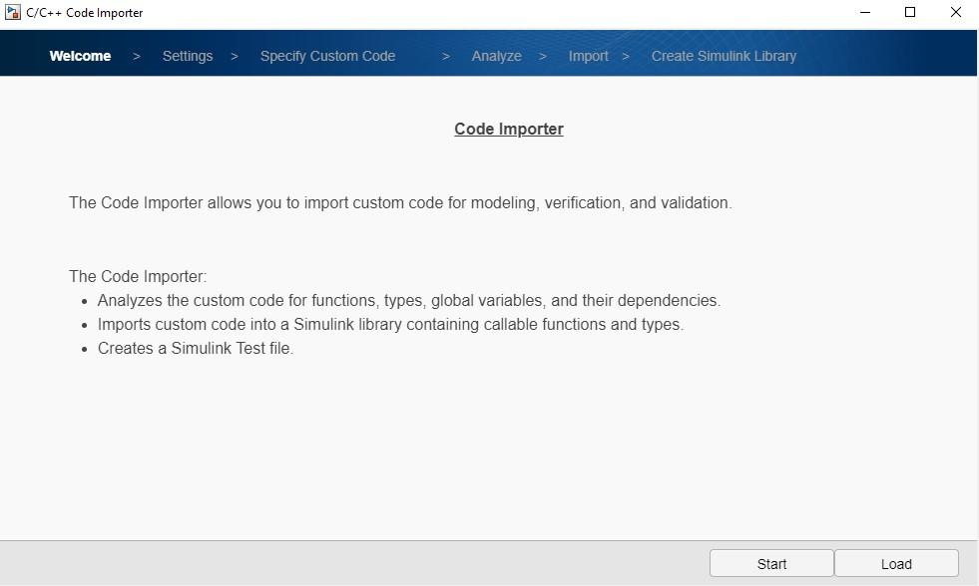Open the Specify Custom Code step
979x586 pixels.
click(327, 56)
